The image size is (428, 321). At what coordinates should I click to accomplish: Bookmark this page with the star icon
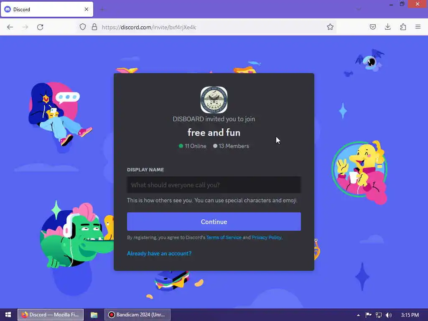330,27
